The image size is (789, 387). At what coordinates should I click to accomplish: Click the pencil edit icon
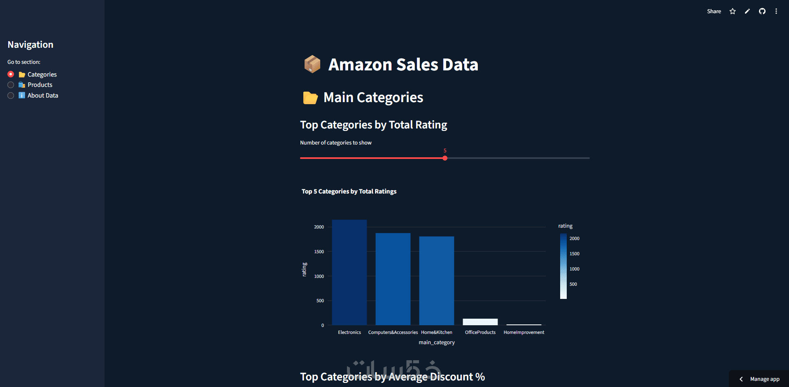pos(747,12)
